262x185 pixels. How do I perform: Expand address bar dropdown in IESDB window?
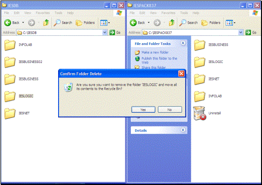(105, 32)
